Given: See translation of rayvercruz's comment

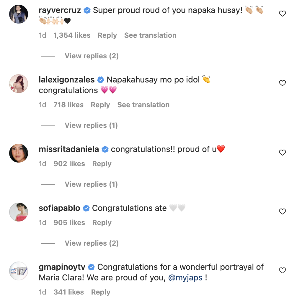Looking at the screenshot, I should click(150, 35).
